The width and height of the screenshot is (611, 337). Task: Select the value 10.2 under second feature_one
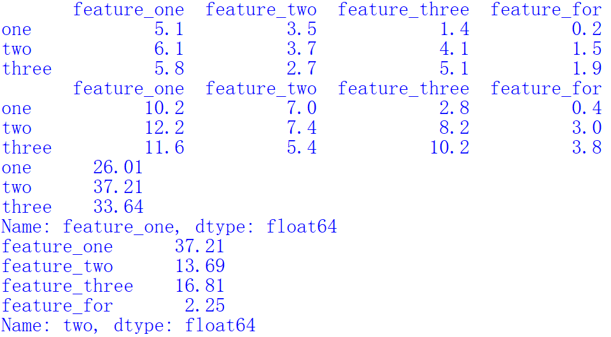(164, 108)
